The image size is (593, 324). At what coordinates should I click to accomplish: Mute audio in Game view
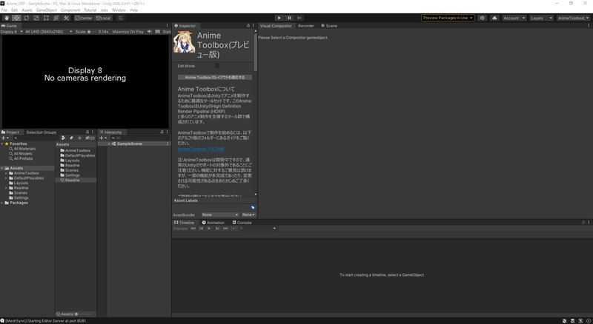tap(150, 32)
